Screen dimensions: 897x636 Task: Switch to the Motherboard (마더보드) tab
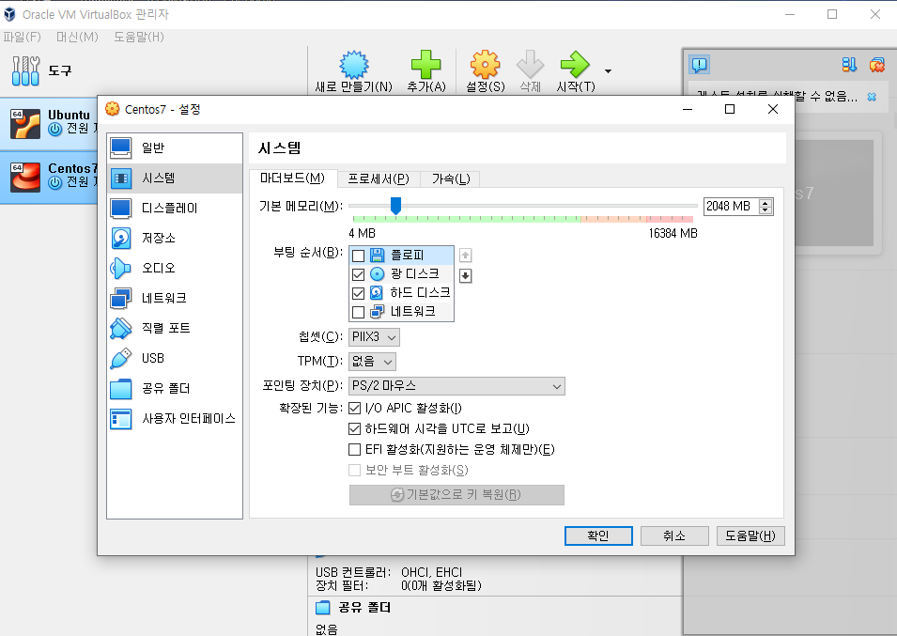[x=292, y=178]
